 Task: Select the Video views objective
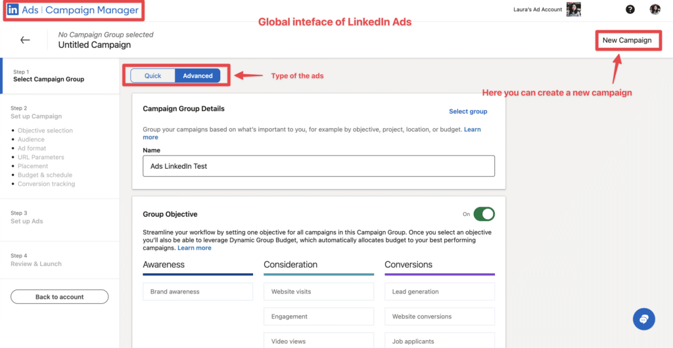click(319, 341)
